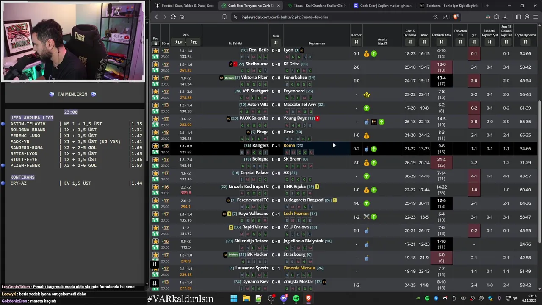This screenshot has width=542, height=305.
Task: Open File Explorer from taskbar
Action: coord(246,299)
